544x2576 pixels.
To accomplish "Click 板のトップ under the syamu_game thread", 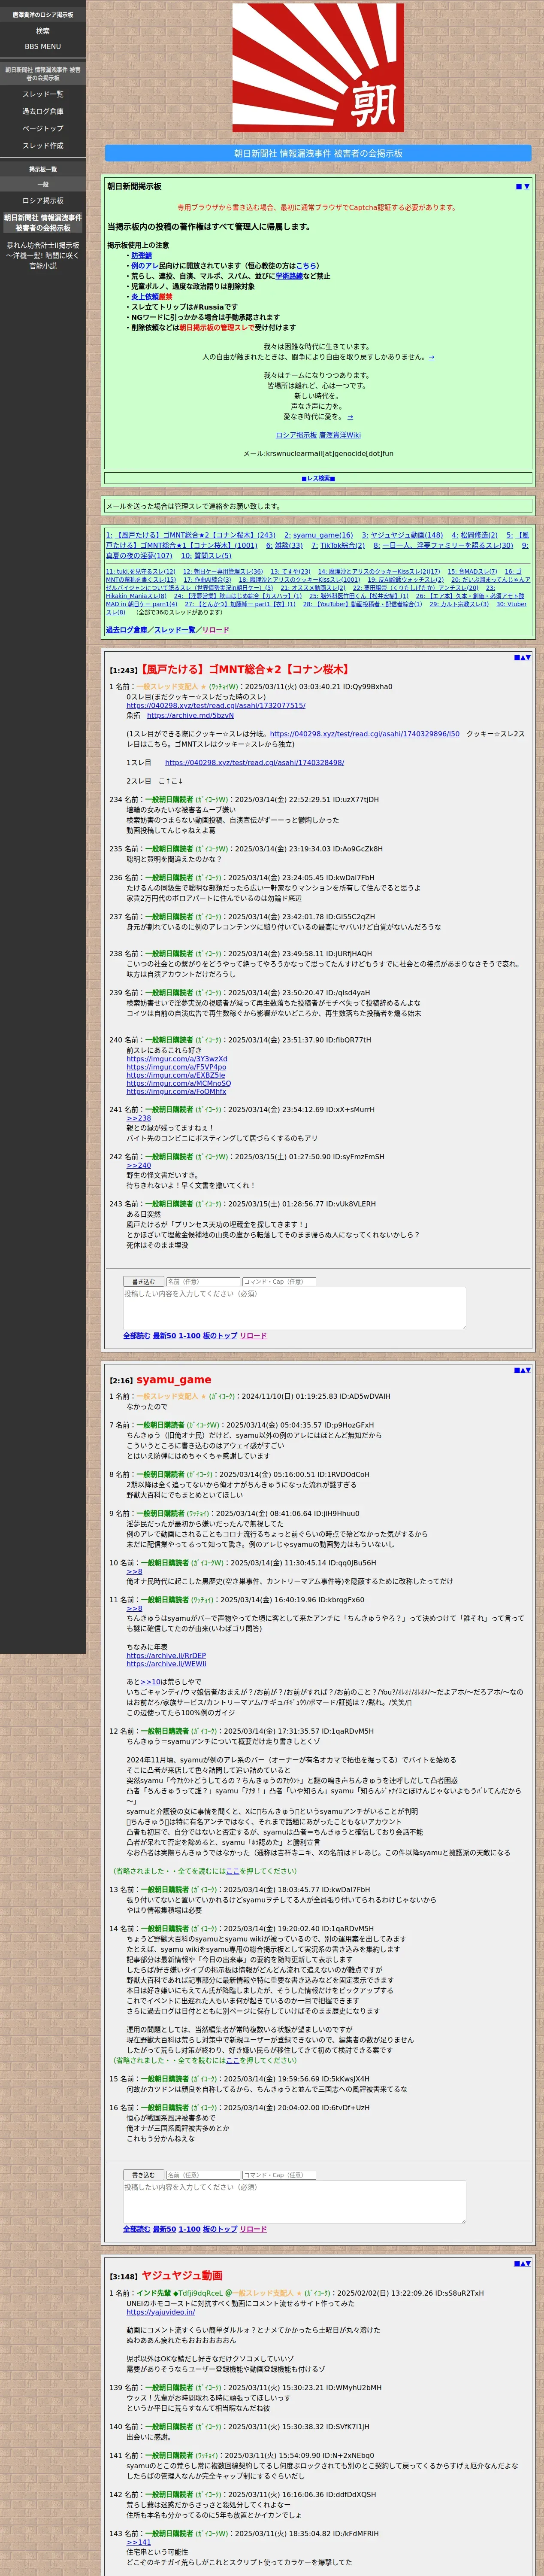I will point(220,2229).
